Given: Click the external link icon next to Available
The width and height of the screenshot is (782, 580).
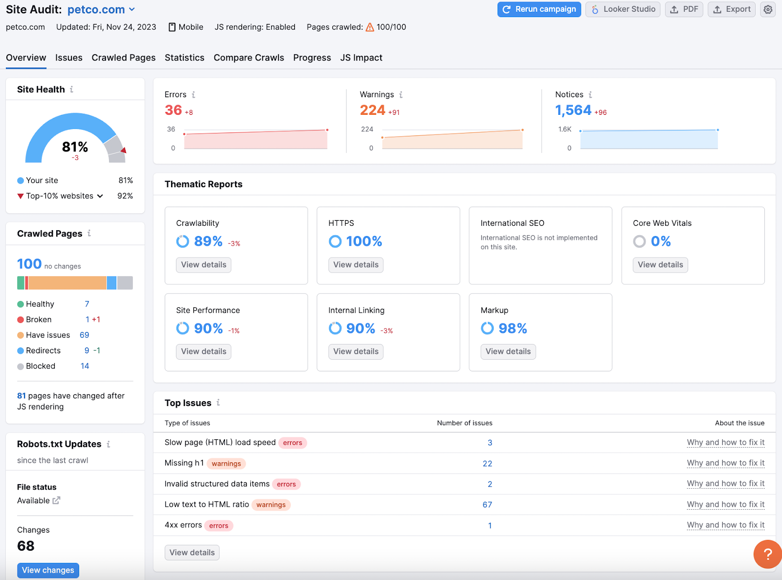Looking at the screenshot, I should coord(56,500).
